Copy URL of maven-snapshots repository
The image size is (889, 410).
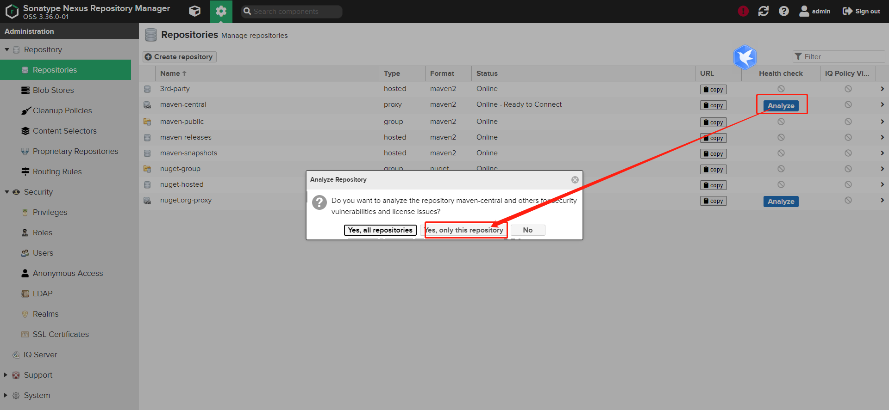coord(713,153)
